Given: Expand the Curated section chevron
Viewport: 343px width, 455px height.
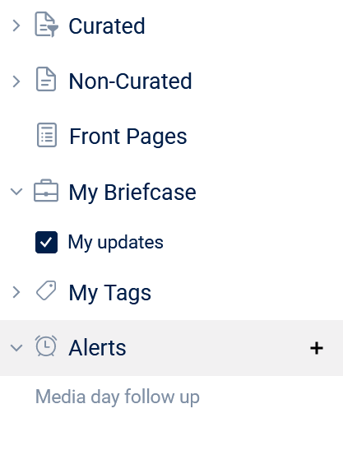Looking at the screenshot, I should tap(16, 26).
